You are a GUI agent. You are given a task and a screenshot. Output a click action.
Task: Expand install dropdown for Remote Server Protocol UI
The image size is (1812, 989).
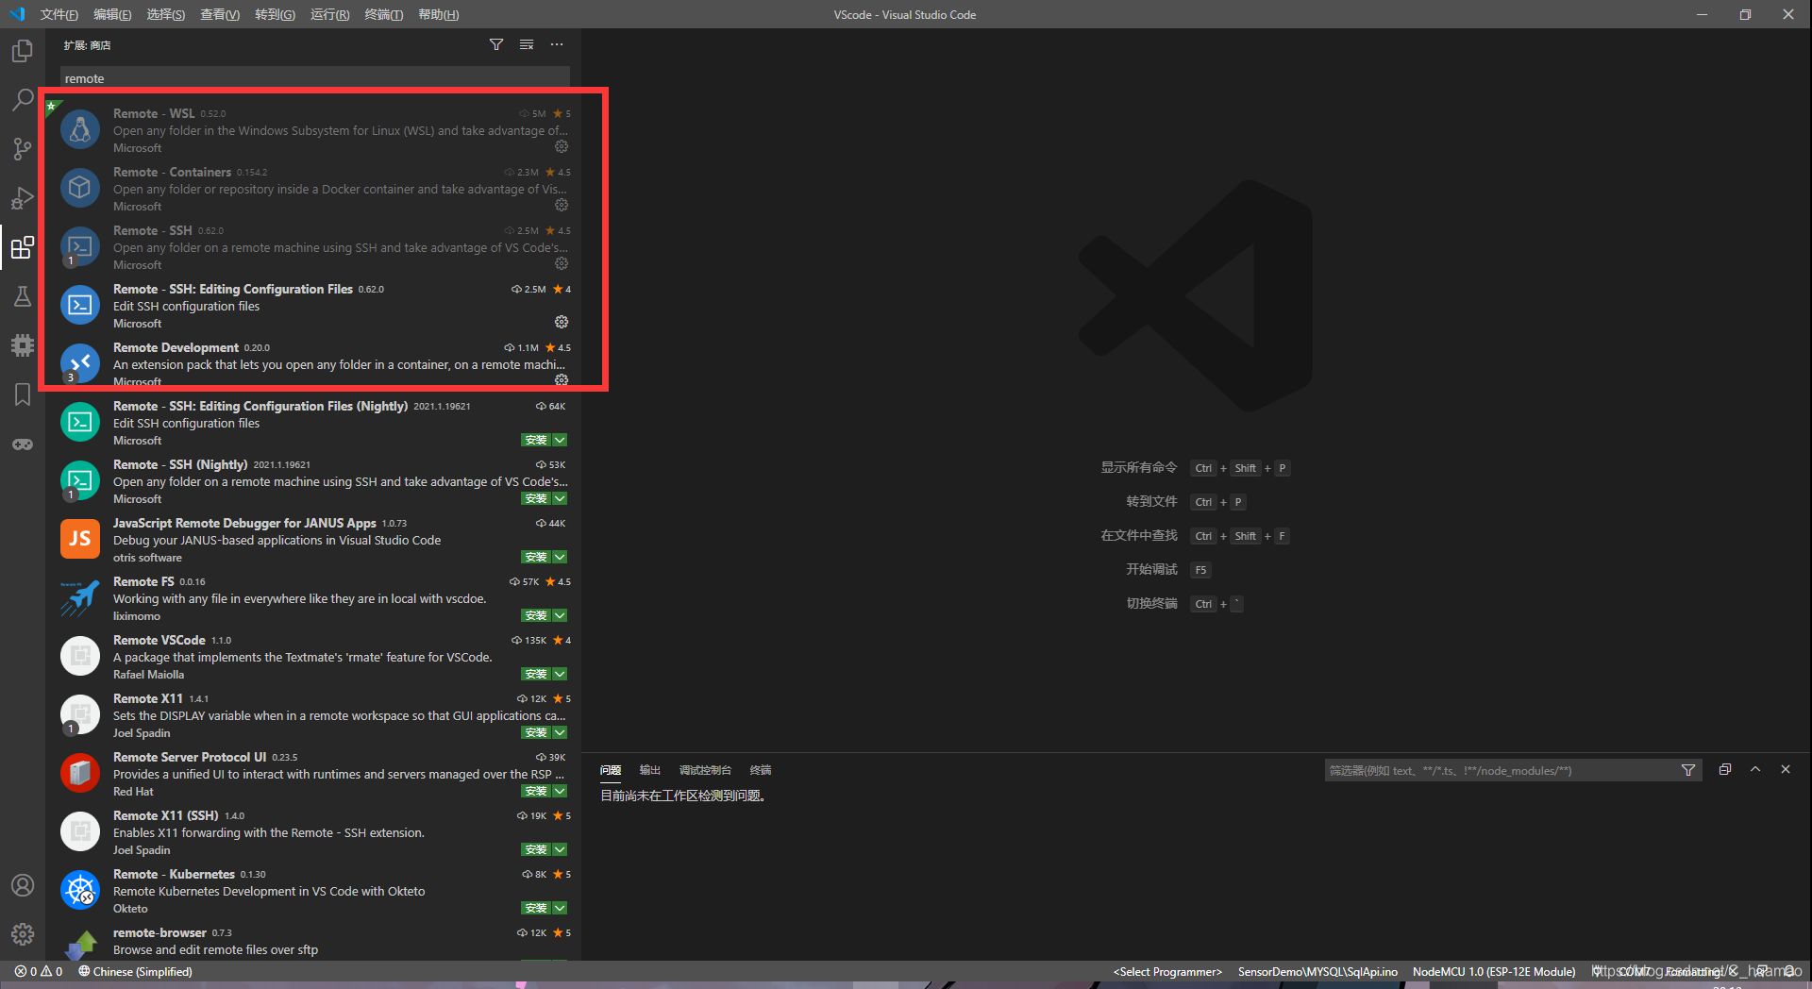(561, 791)
